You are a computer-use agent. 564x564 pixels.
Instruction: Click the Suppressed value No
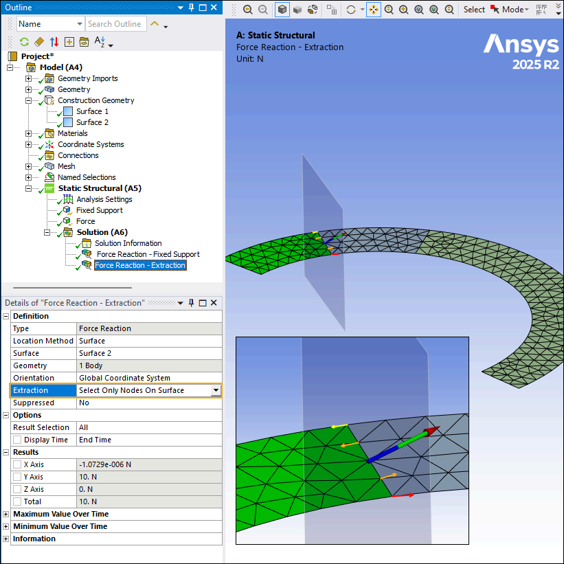(x=149, y=403)
